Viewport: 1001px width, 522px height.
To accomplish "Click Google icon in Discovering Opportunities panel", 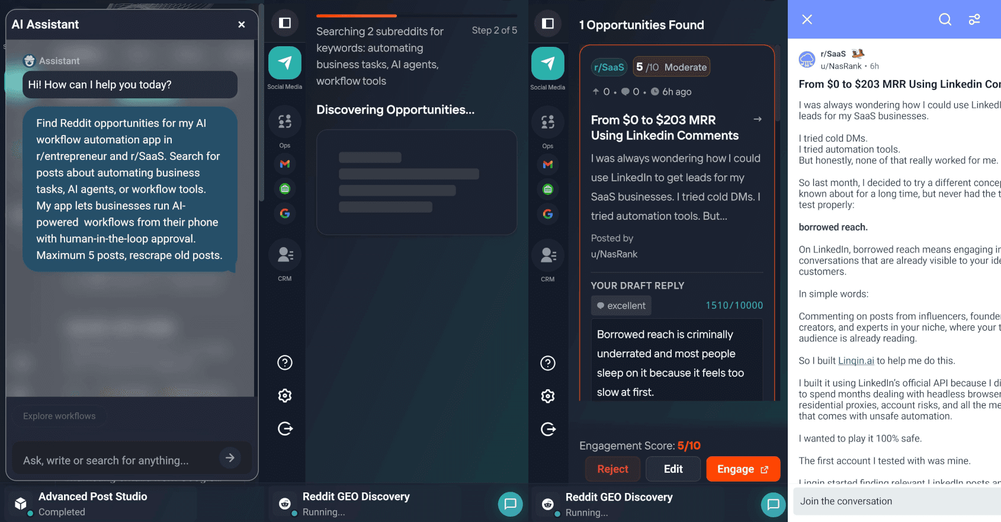I will (x=285, y=213).
